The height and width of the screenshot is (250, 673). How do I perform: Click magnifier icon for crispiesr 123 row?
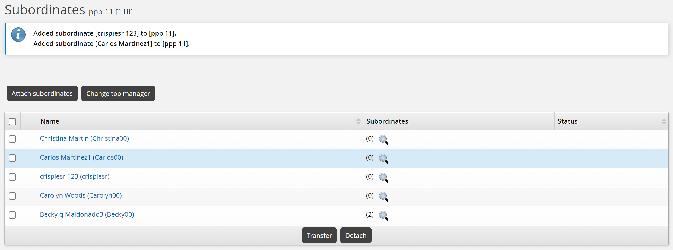click(x=383, y=178)
